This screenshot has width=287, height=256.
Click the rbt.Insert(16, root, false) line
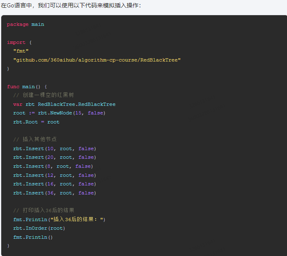55,184
